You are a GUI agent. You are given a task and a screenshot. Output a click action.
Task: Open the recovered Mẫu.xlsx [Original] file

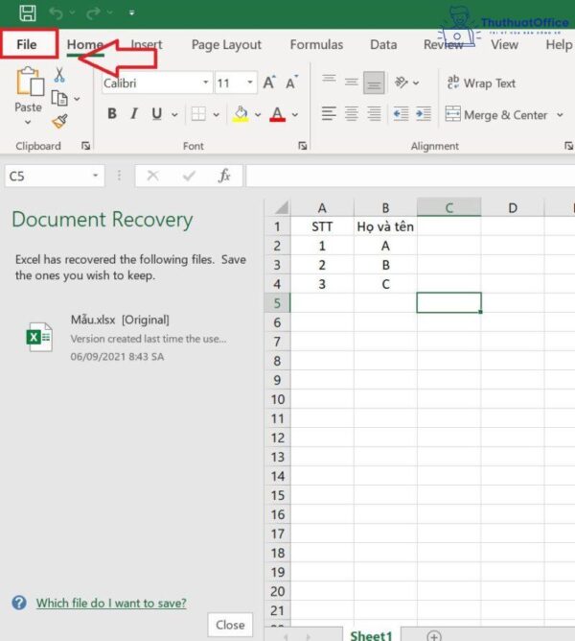[x=128, y=338]
